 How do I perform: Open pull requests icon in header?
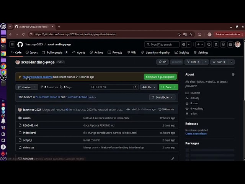click(216, 44)
